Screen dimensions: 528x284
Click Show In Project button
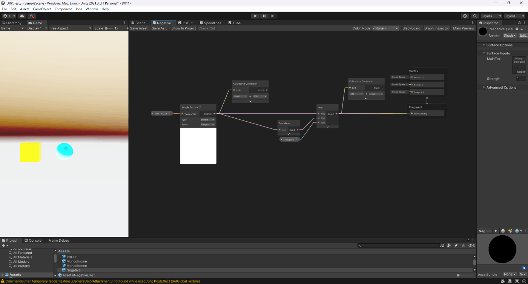[x=184, y=28]
